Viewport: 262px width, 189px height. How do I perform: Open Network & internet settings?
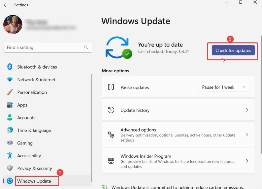tap(36, 80)
